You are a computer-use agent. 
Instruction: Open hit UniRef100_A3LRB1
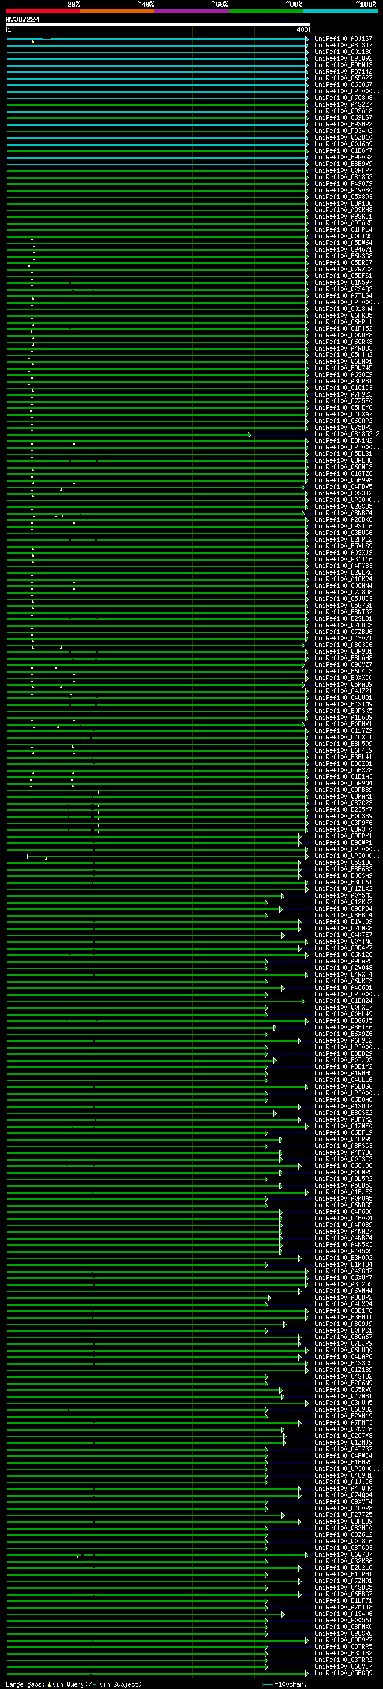(x=344, y=382)
